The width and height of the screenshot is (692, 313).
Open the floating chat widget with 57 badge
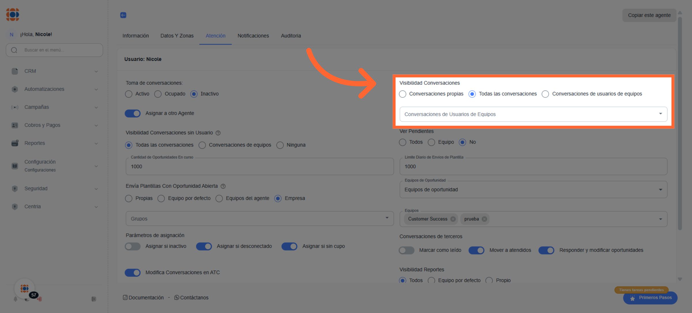click(25, 289)
